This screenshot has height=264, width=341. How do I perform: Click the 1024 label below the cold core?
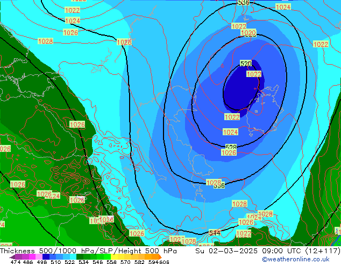[x=230, y=132]
